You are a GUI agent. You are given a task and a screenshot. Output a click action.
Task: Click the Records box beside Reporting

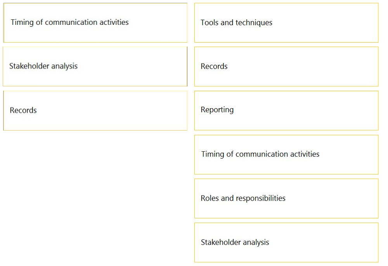click(x=95, y=111)
